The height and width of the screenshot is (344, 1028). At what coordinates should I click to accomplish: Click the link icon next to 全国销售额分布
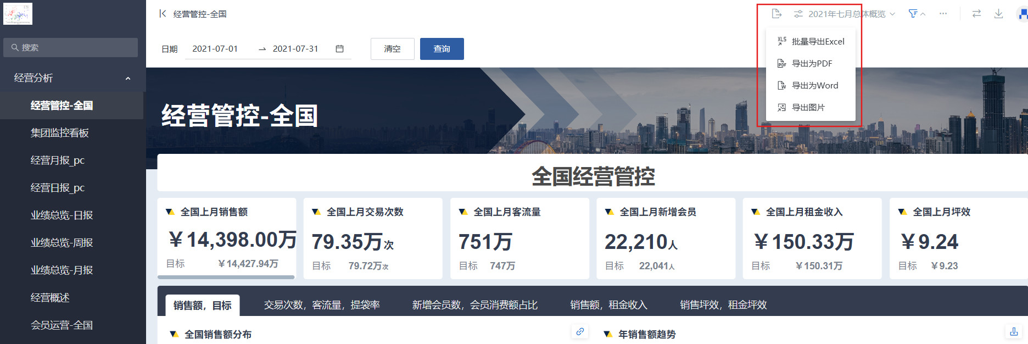[580, 331]
